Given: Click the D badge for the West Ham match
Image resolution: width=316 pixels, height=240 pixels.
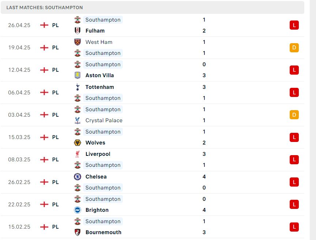Looking at the screenshot, I should (x=294, y=48).
